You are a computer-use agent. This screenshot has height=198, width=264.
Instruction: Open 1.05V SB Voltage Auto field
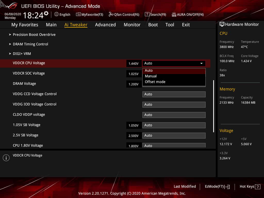click(174, 125)
